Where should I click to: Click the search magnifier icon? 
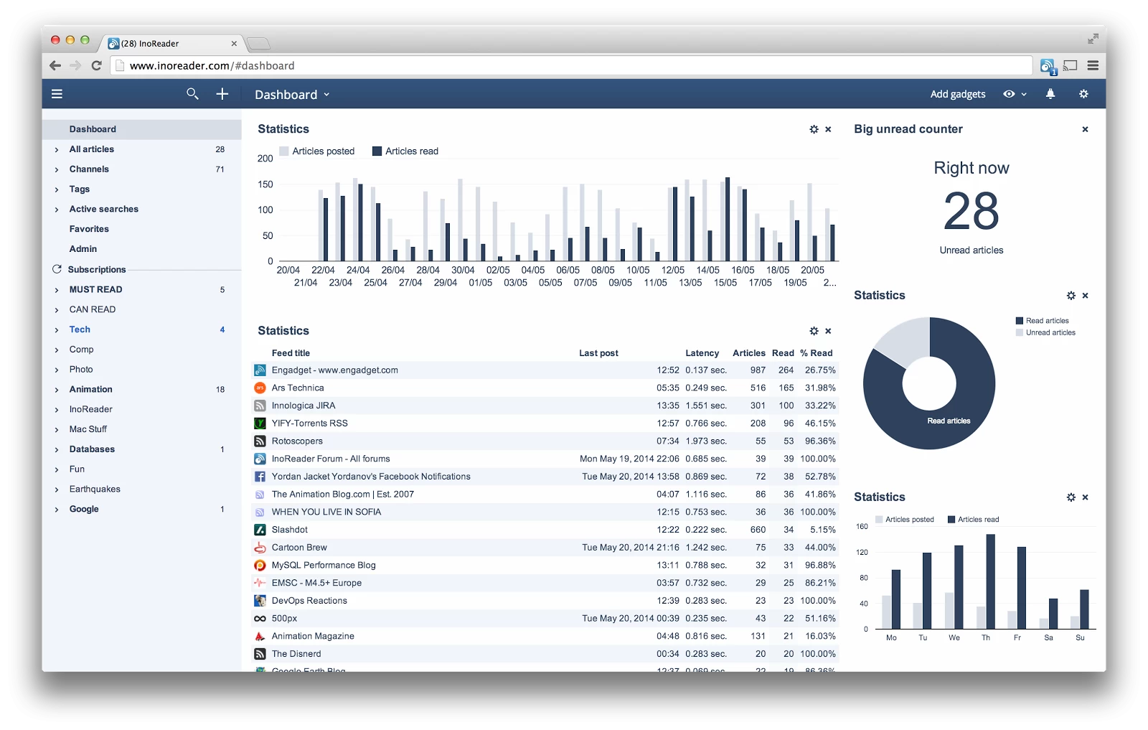click(192, 94)
